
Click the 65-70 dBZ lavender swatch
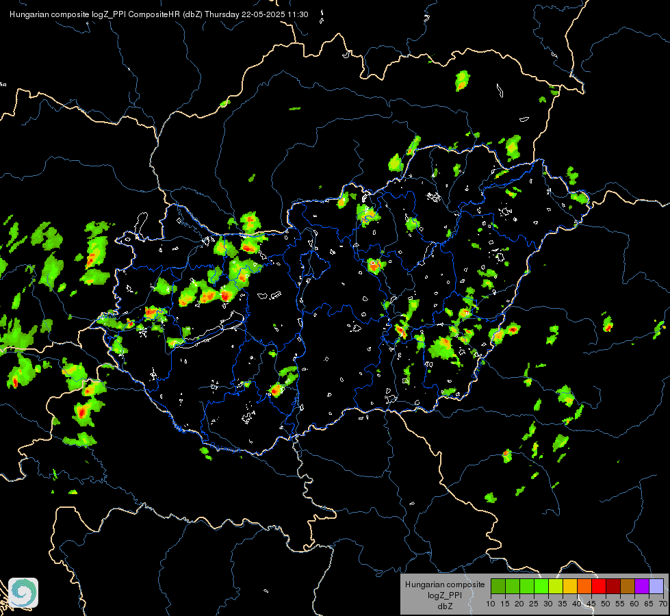656,587
